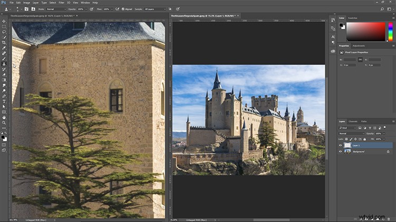Select the Dodge tool
The height and width of the screenshot is (222, 396).
click(4, 91)
